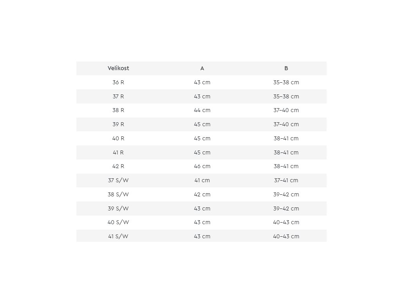Click the 44 cm value for 38 R
401x301 pixels.
pyautogui.click(x=202, y=110)
